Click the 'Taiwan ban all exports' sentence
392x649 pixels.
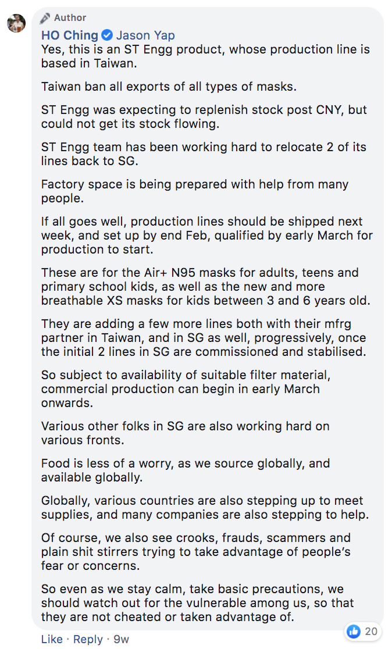click(x=169, y=87)
